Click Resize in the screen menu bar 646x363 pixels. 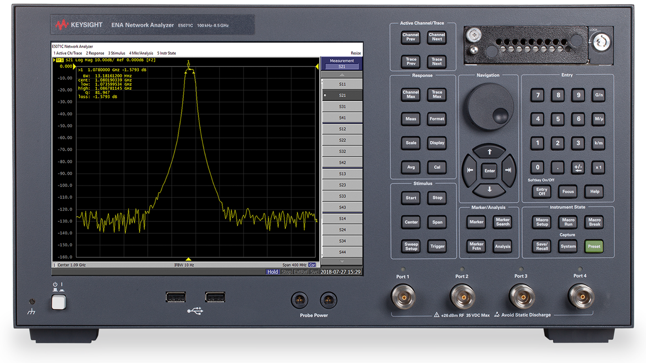click(355, 53)
